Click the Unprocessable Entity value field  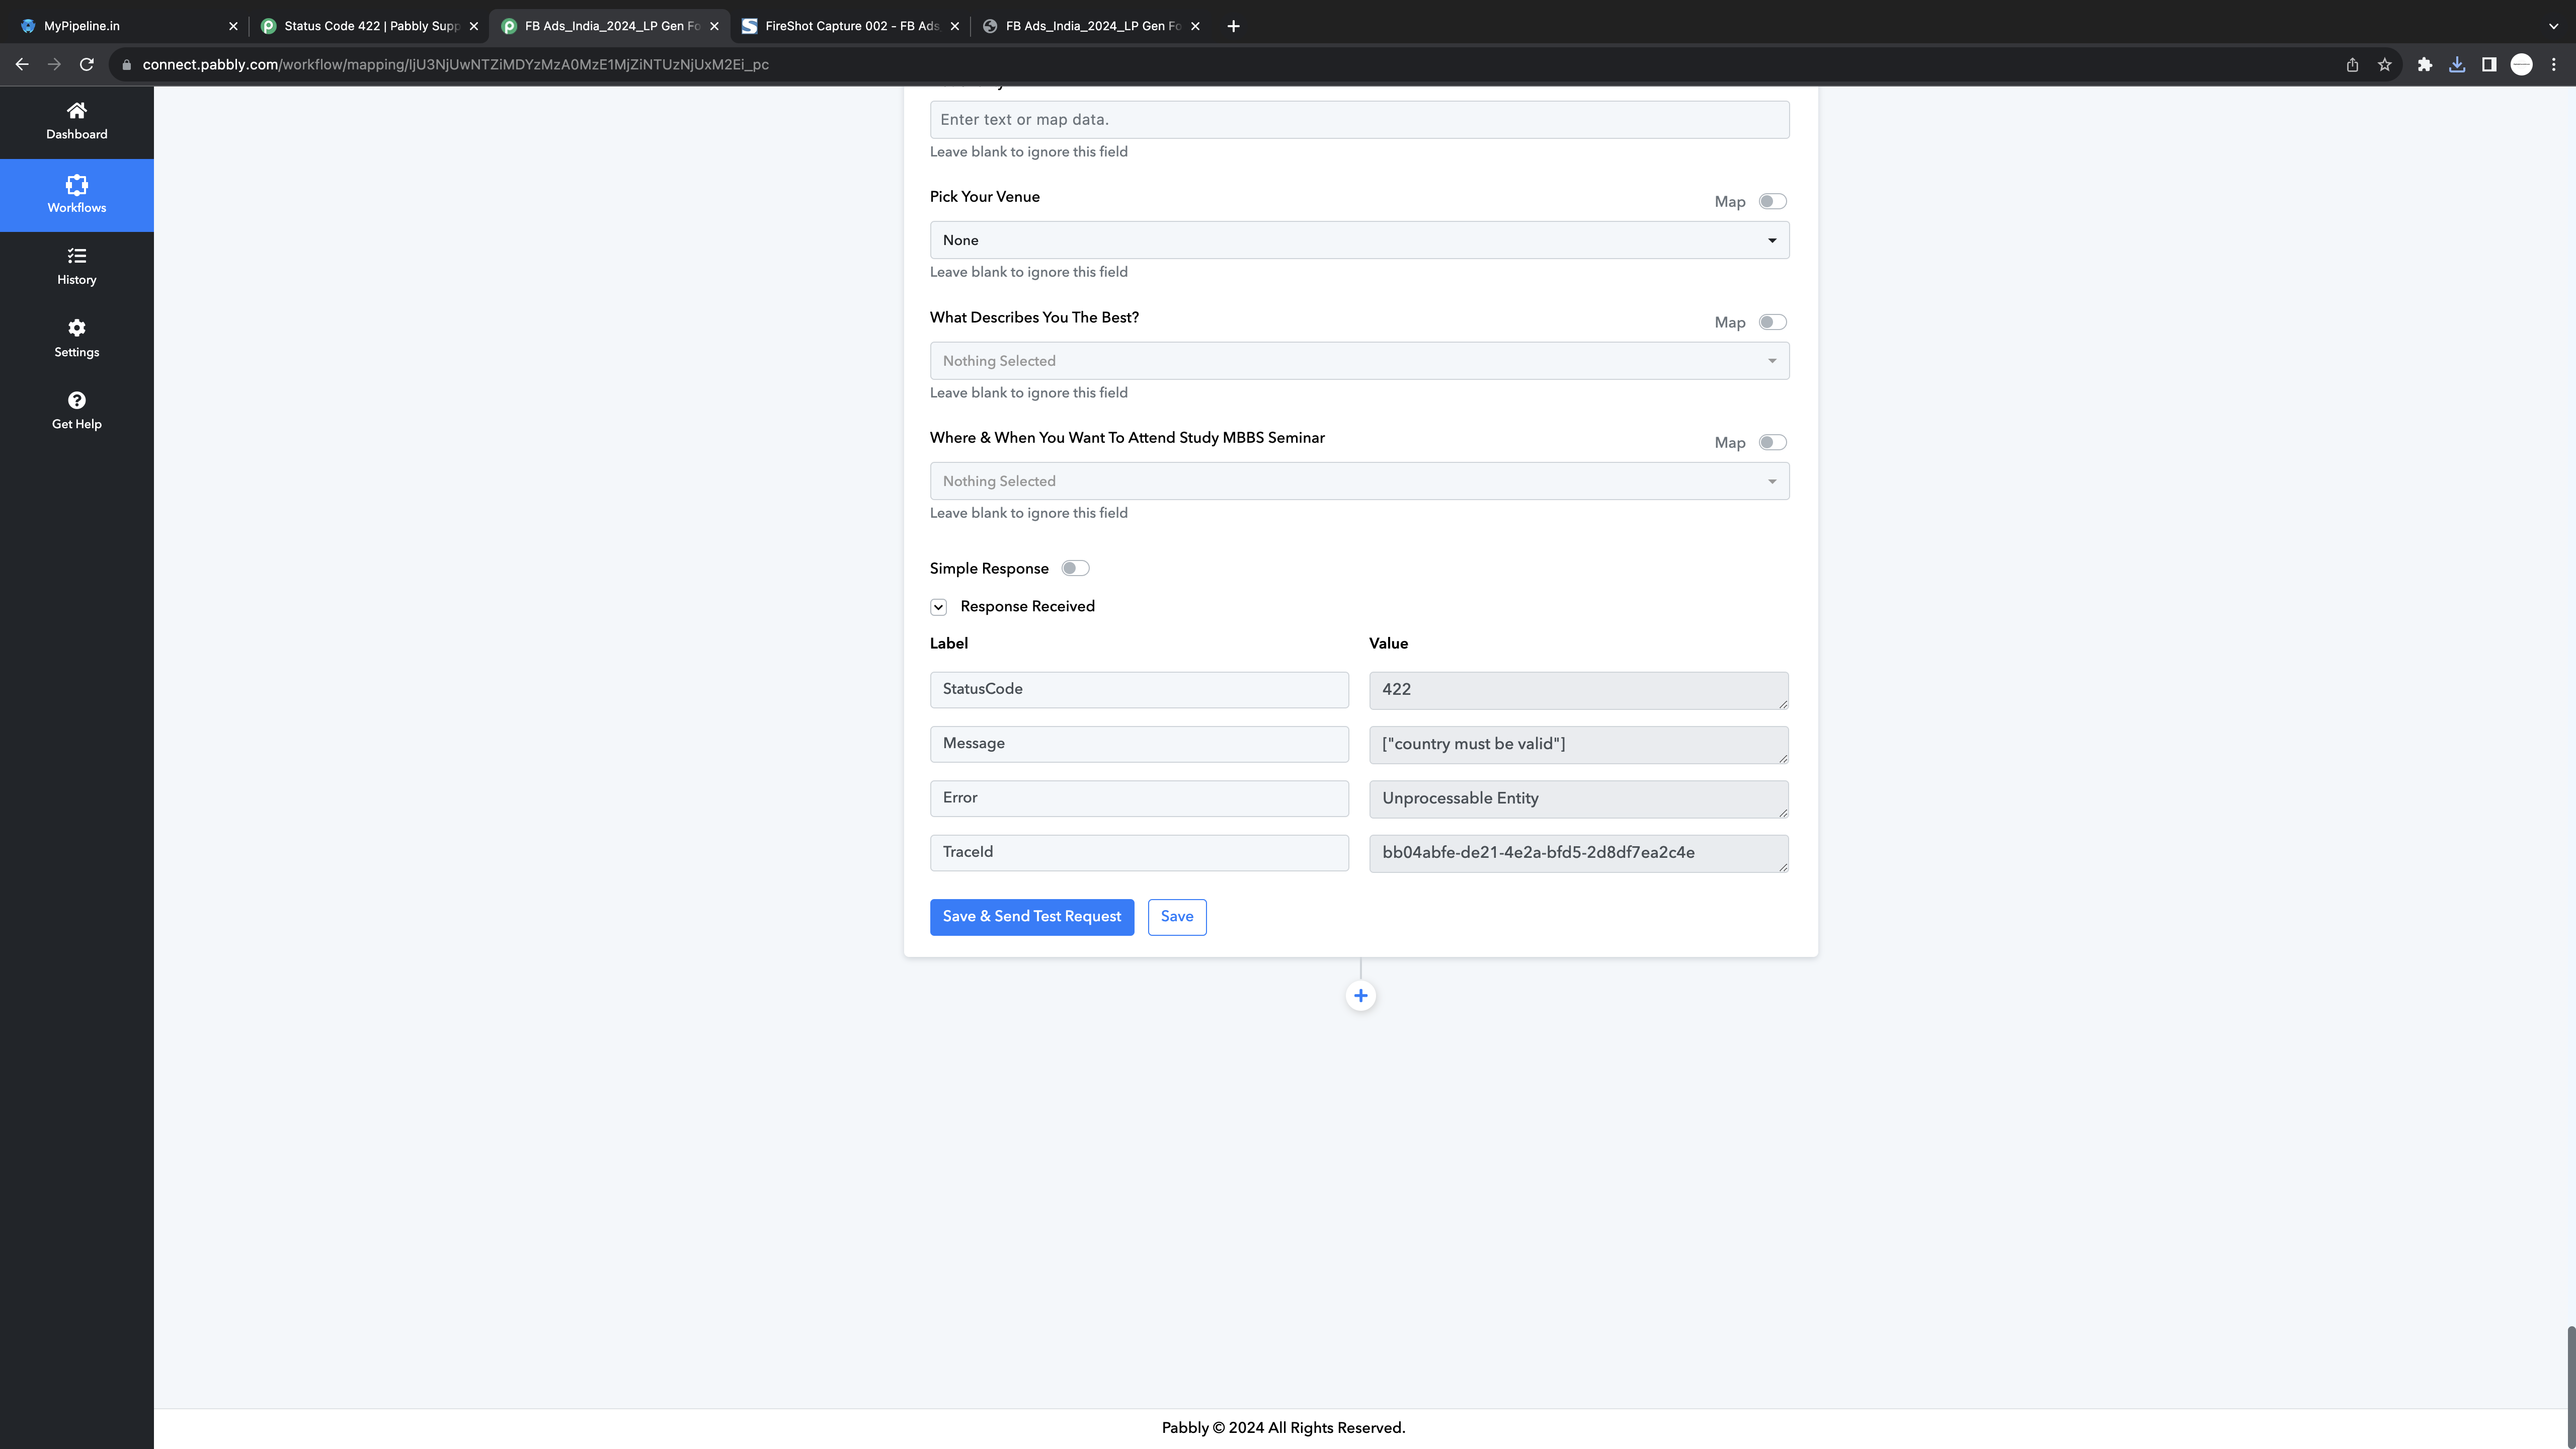(x=1578, y=798)
